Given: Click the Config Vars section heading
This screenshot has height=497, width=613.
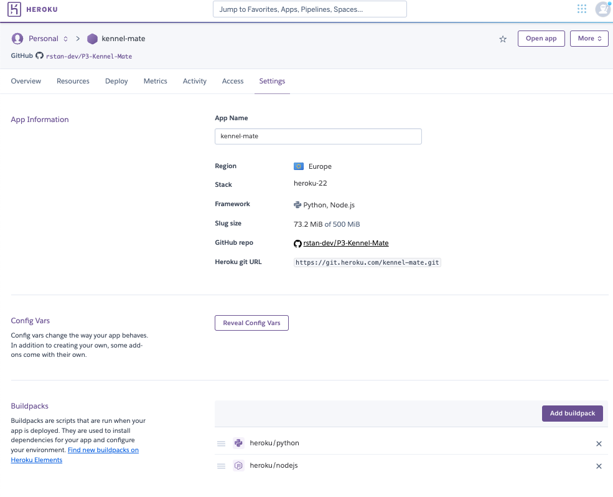Looking at the screenshot, I should [x=30, y=321].
